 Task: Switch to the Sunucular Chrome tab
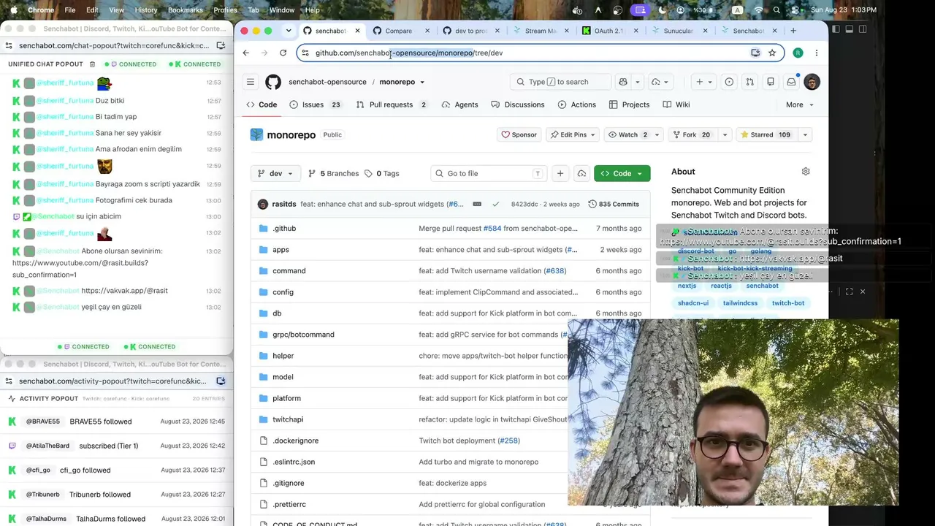pos(678,31)
